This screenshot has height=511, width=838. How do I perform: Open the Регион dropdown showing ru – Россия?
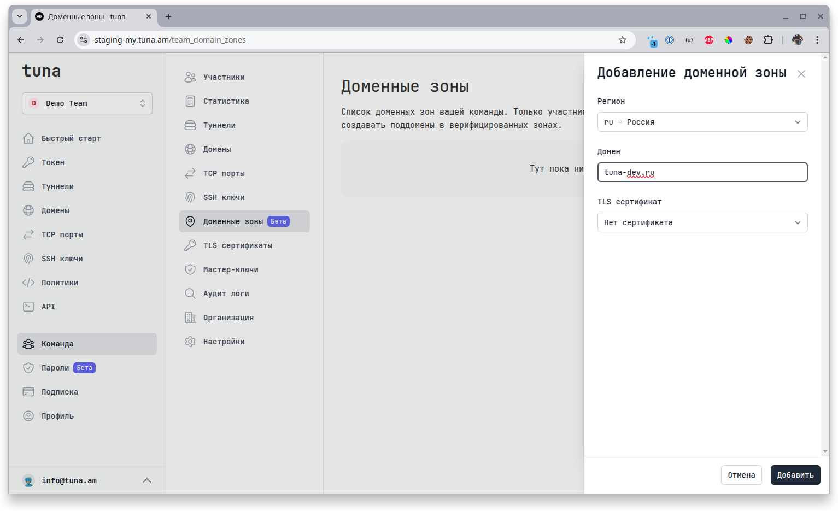pos(702,122)
